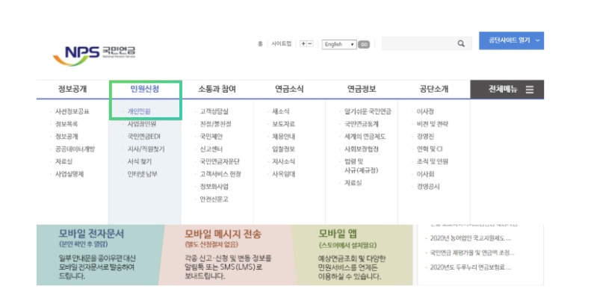Open the English language dropdown
The image size is (591, 295).
339,44
